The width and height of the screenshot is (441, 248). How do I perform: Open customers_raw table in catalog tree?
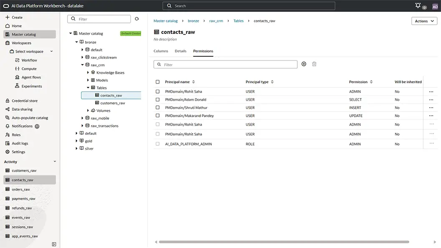(x=112, y=103)
